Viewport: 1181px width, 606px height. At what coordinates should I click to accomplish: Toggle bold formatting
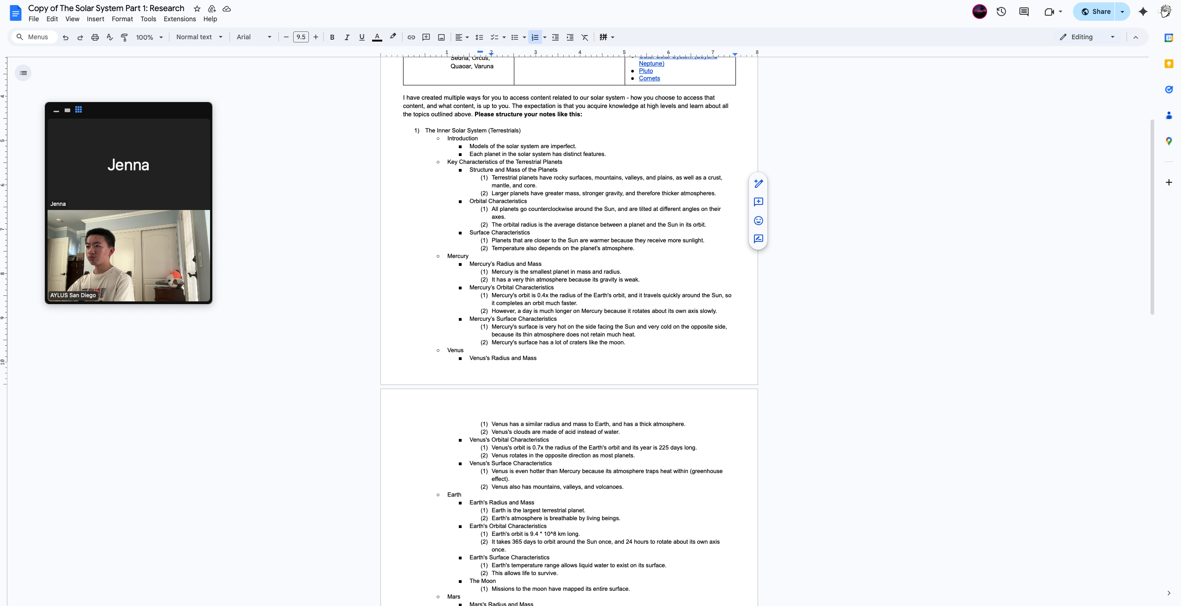coord(332,37)
